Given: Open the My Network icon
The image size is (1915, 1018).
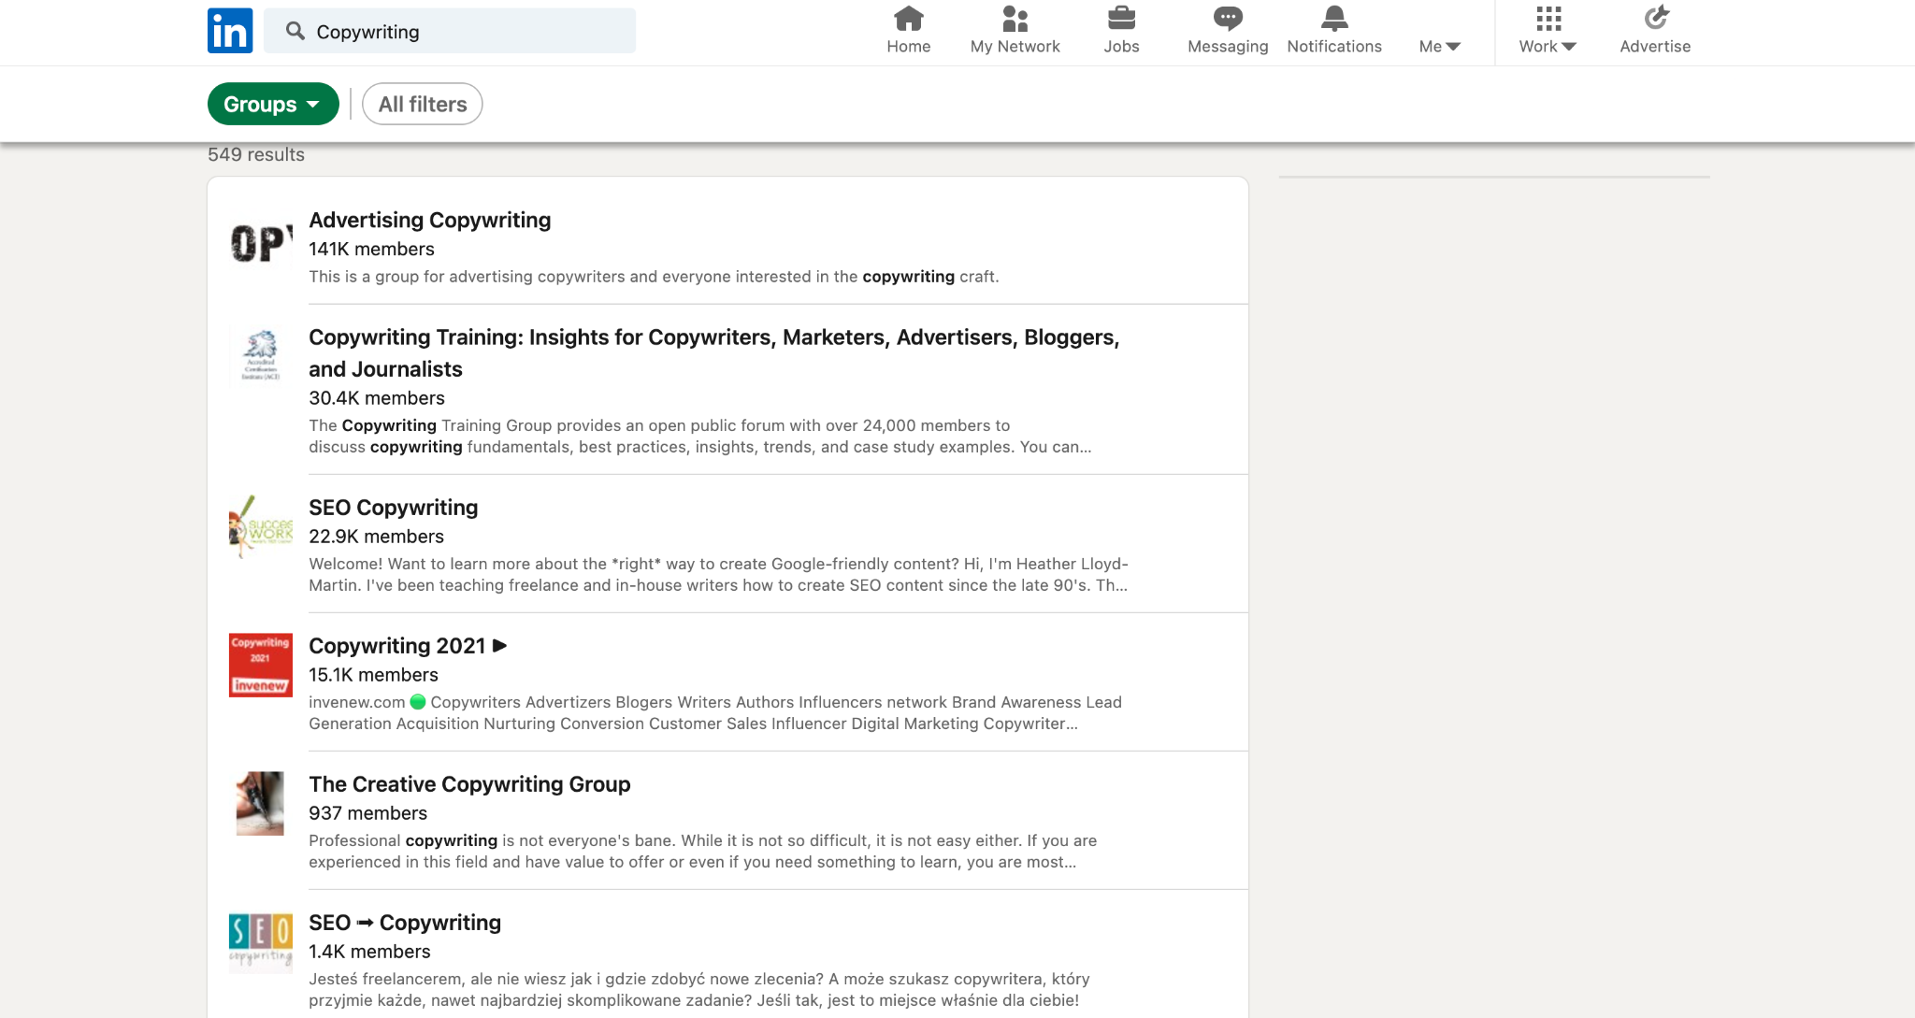Looking at the screenshot, I should tap(1015, 28).
